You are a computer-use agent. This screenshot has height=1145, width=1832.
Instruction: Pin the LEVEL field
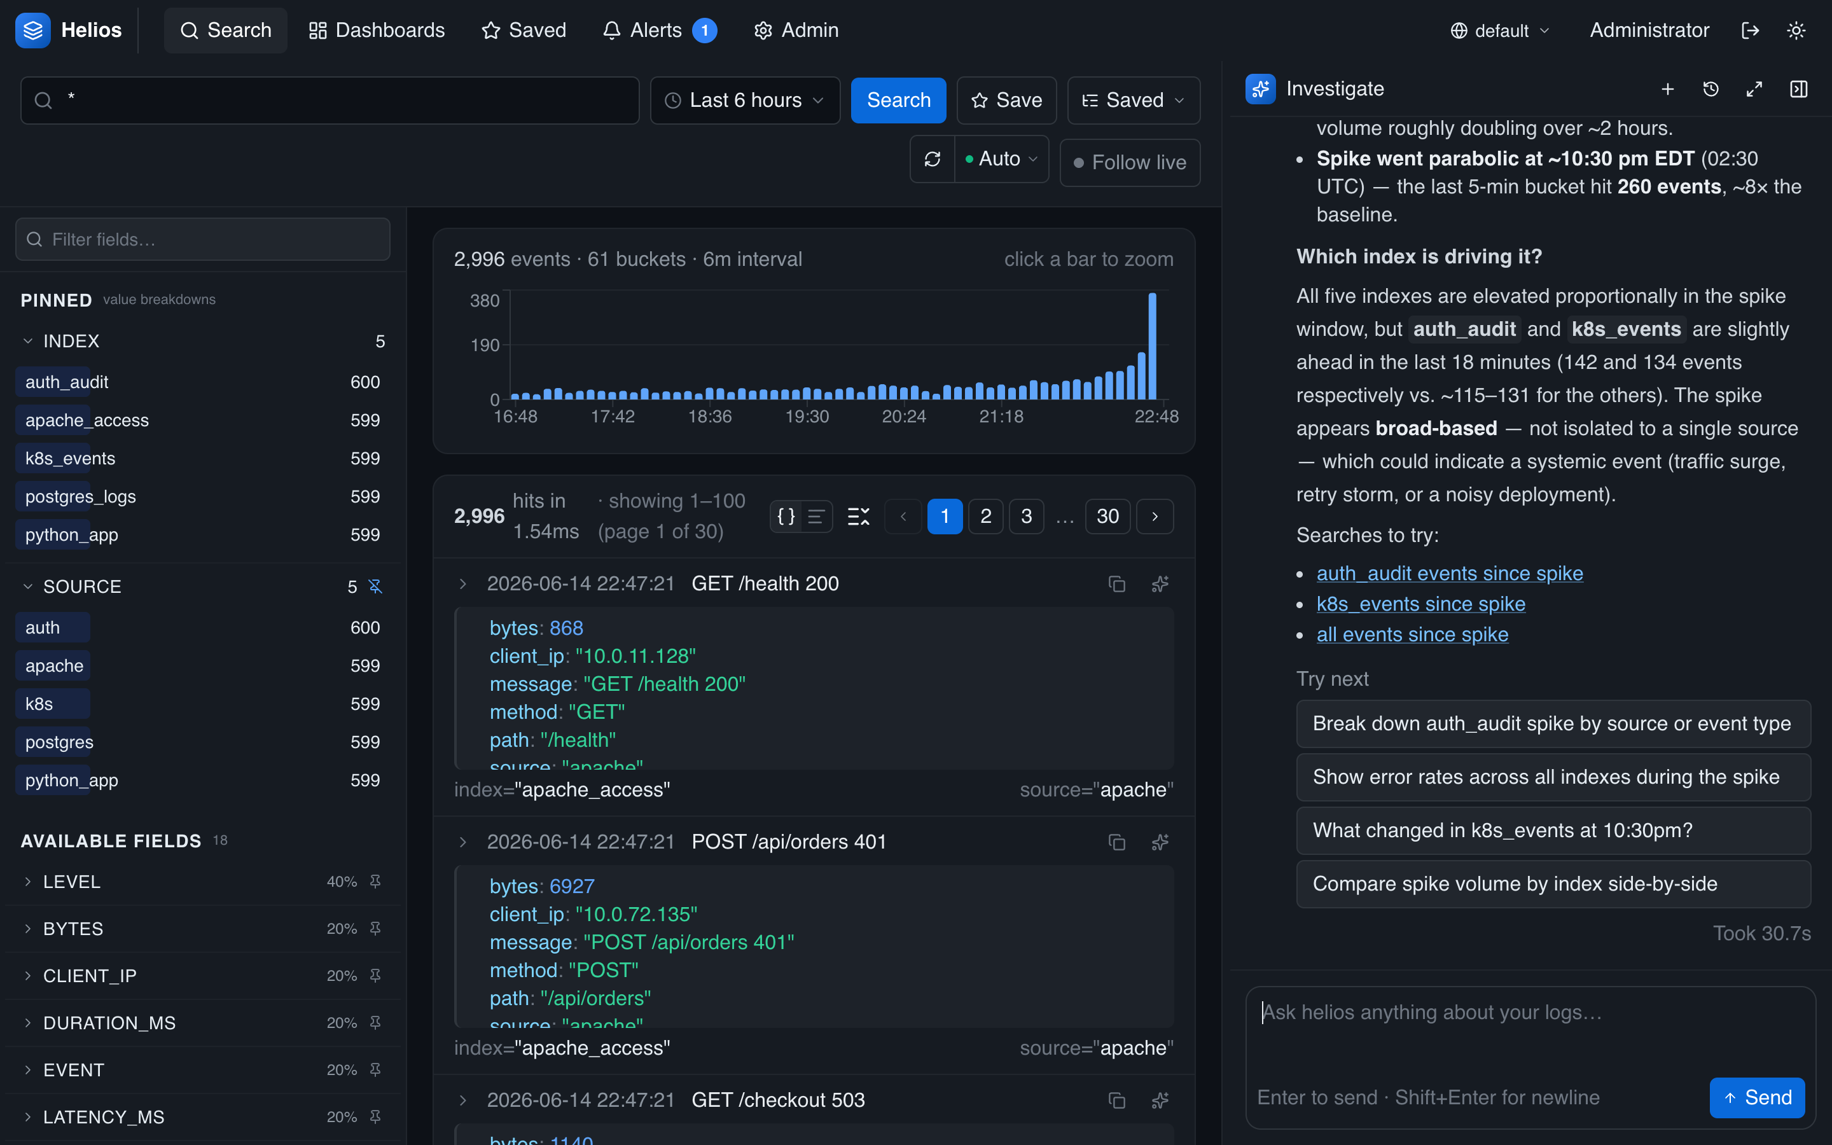click(375, 882)
